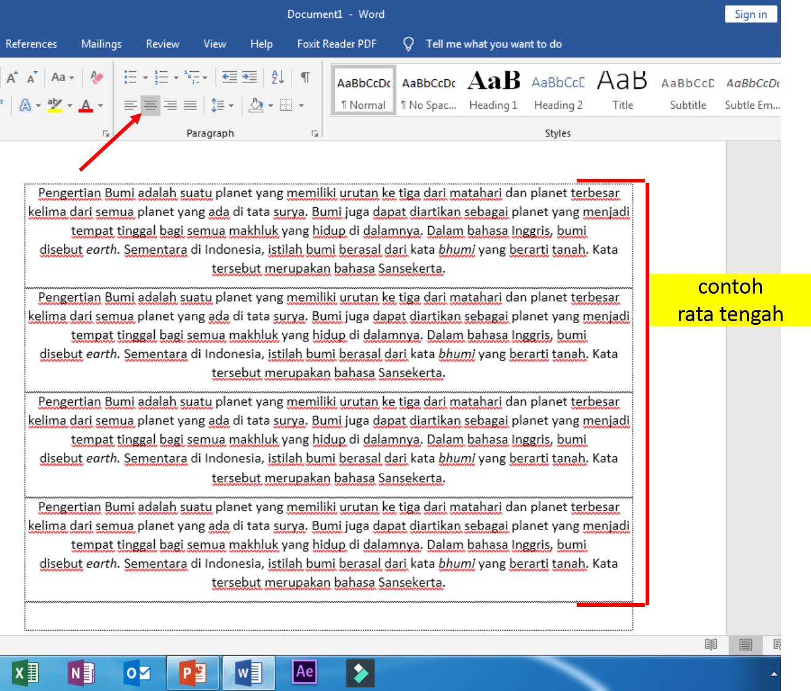Click in the empty last table row
Image resolution: width=811 pixels, height=691 pixels.
click(328, 616)
